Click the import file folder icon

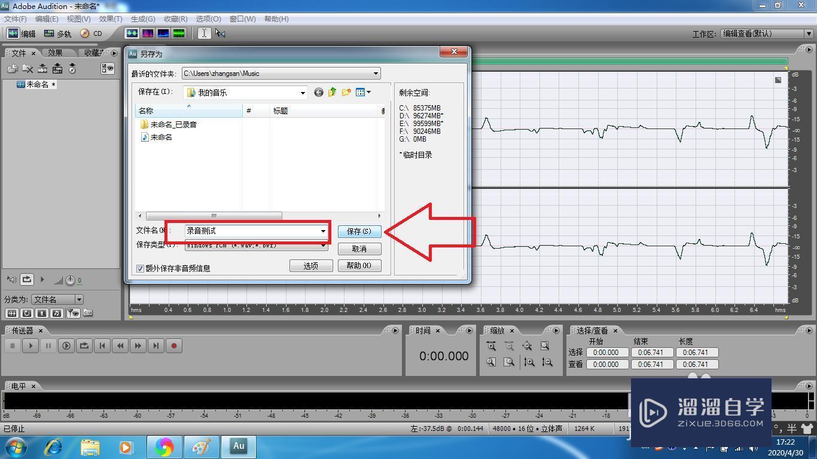click(12, 69)
